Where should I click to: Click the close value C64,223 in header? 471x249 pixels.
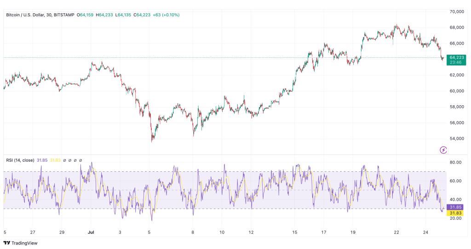[142, 15]
